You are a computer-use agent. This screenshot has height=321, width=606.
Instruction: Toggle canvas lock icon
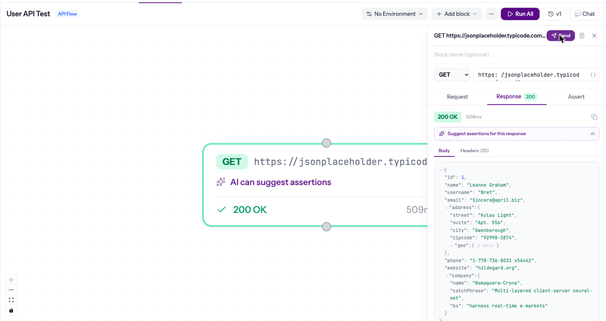(x=11, y=310)
